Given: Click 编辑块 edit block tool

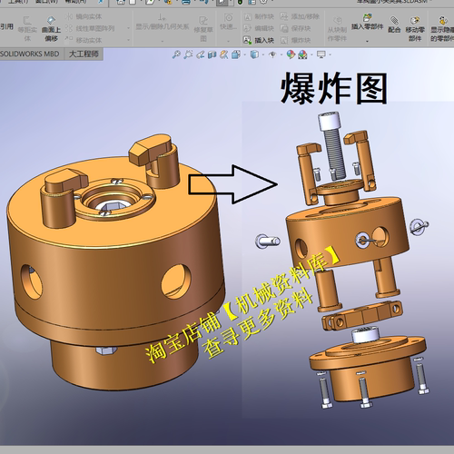Looking at the screenshot, I should [x=259, y=28].
